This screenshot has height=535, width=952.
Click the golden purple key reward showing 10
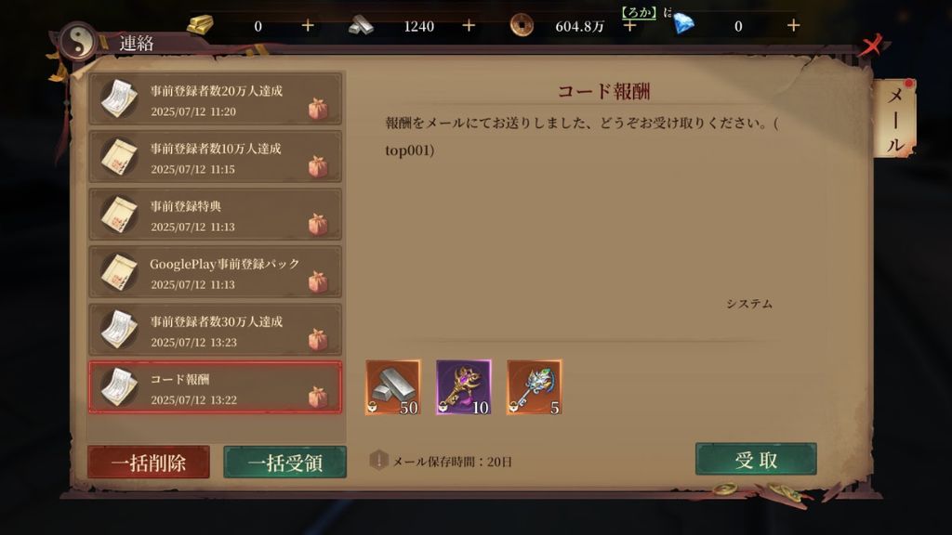click(464, 387)
